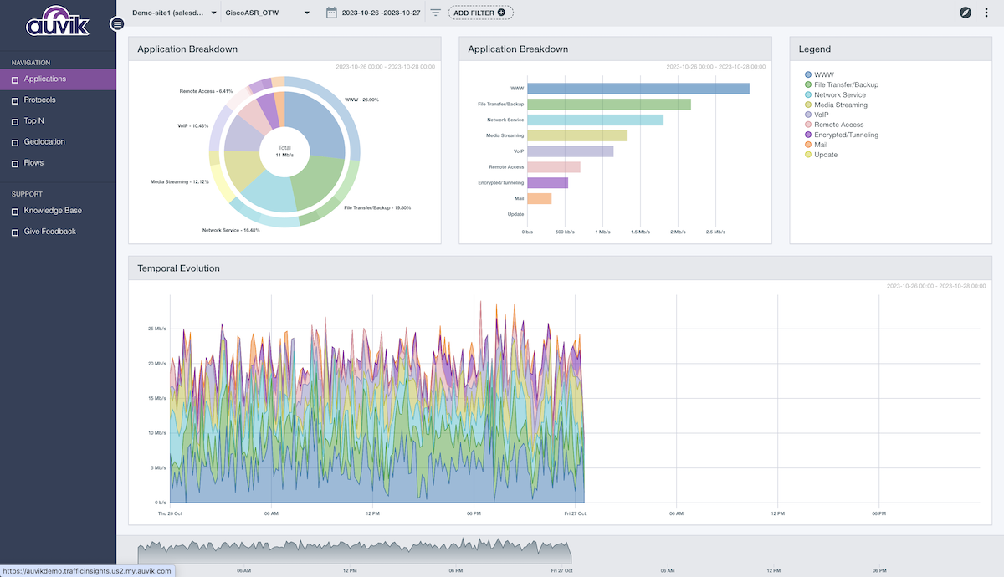This screenshot has width=1004, height=577.
Task: Open the date range picker 2023-10-26 -2023-10-27
Action: pos(376,13)
